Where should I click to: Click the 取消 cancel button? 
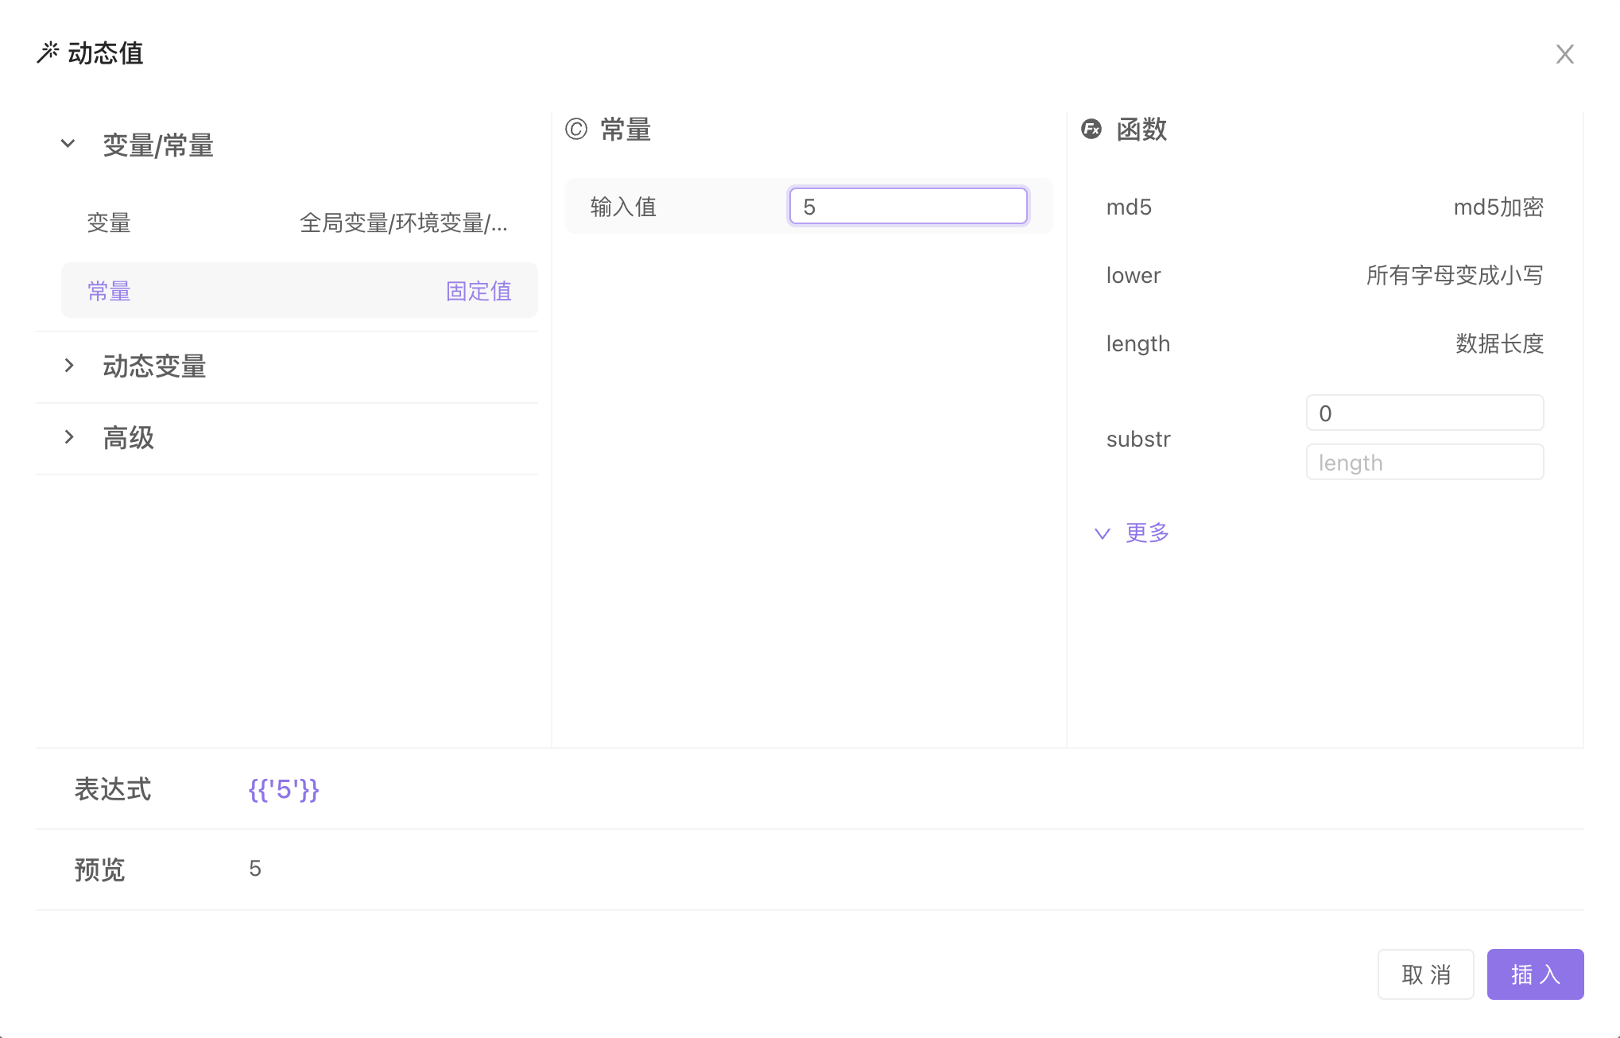tap(1425, 974)
